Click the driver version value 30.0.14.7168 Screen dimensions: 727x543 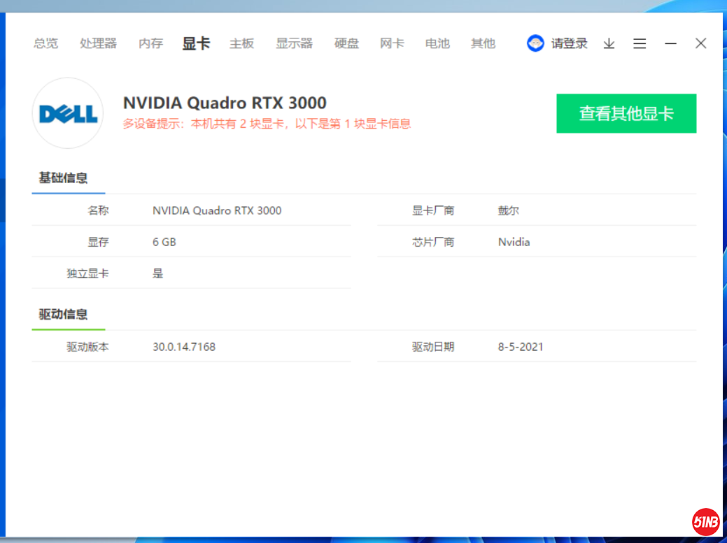click(x=184, y=347)
